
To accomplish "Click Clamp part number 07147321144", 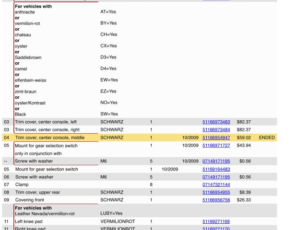I will point(216,184).
